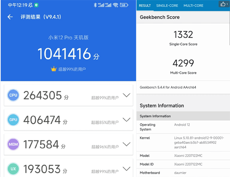Tap the green shield icon in status bar
Image resolution: width=230 pixels, height=177 pixels.
pos(36,5)
